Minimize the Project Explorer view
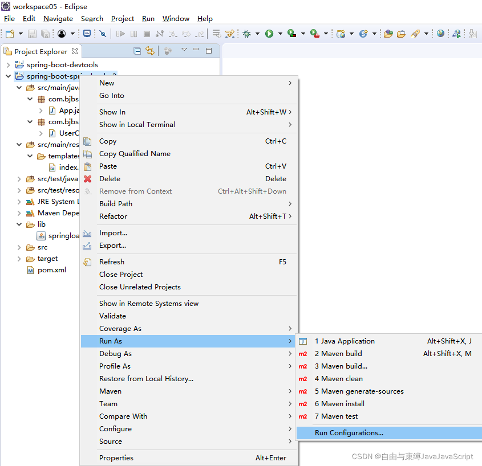Image resolution: width=482 pixels, height=466 pixels. (x=196, y=49)
